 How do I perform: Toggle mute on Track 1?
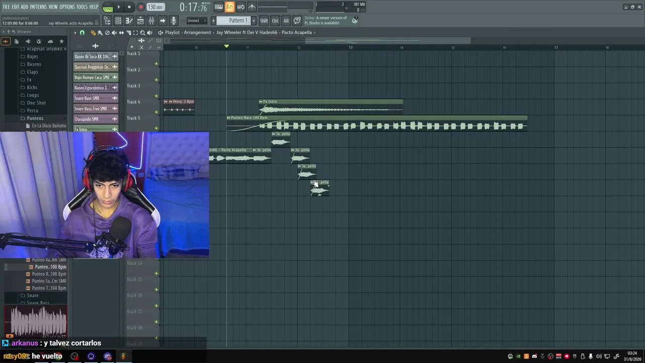pyautogui.click(x=156, y=64)
